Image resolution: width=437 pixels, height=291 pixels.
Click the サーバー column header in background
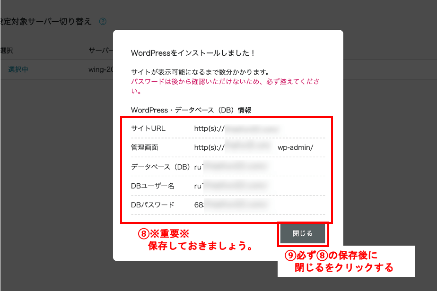click(101, 51)
